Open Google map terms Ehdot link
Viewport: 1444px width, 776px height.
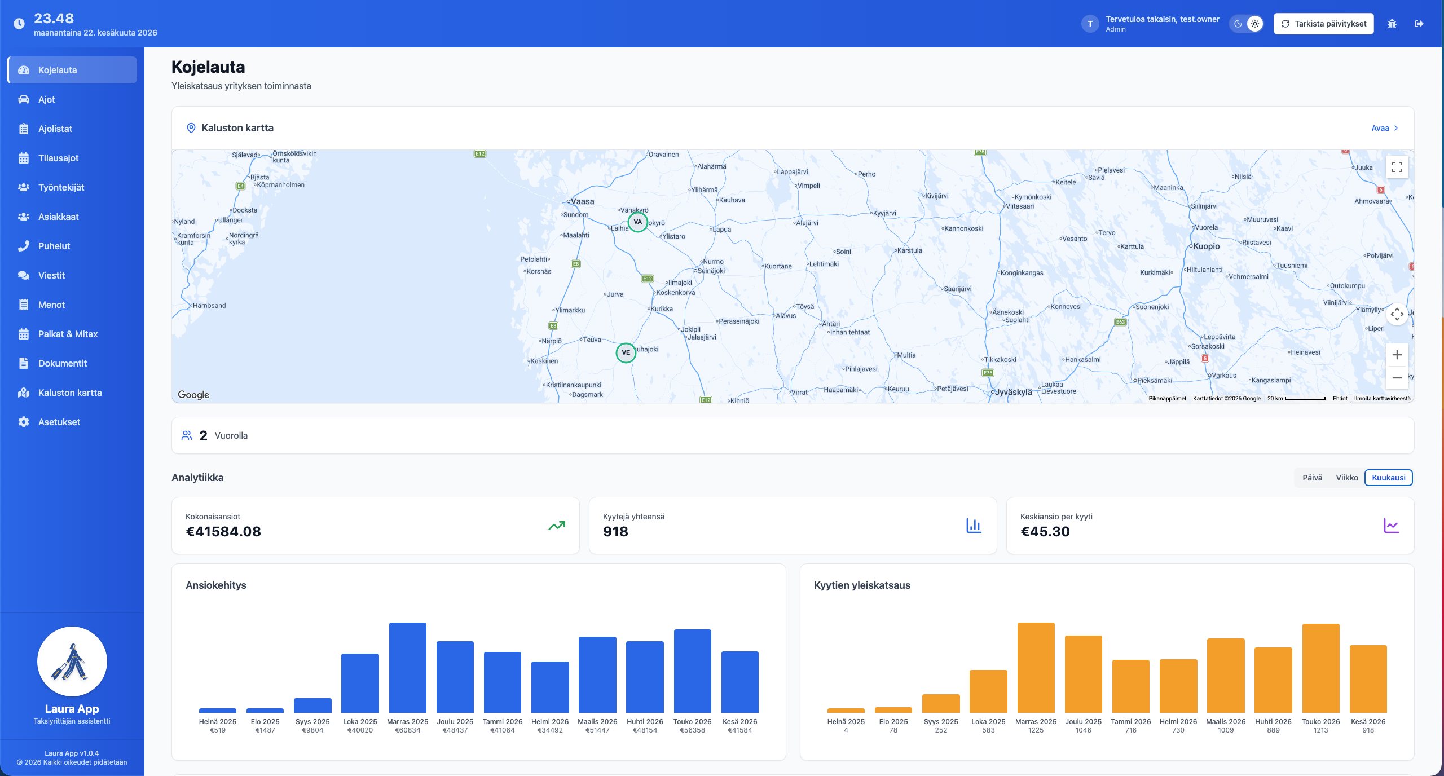pos(1340,399)
